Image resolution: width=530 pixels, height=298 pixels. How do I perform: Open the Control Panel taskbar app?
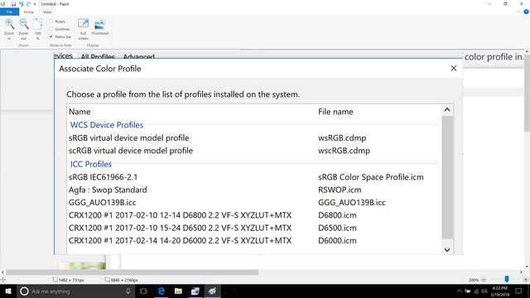(x=195, y=291)
